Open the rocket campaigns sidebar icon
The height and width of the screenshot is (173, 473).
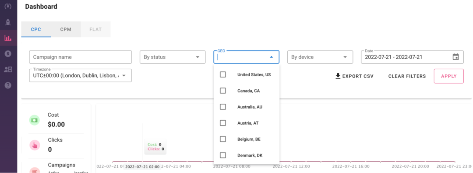pos(8,22)
